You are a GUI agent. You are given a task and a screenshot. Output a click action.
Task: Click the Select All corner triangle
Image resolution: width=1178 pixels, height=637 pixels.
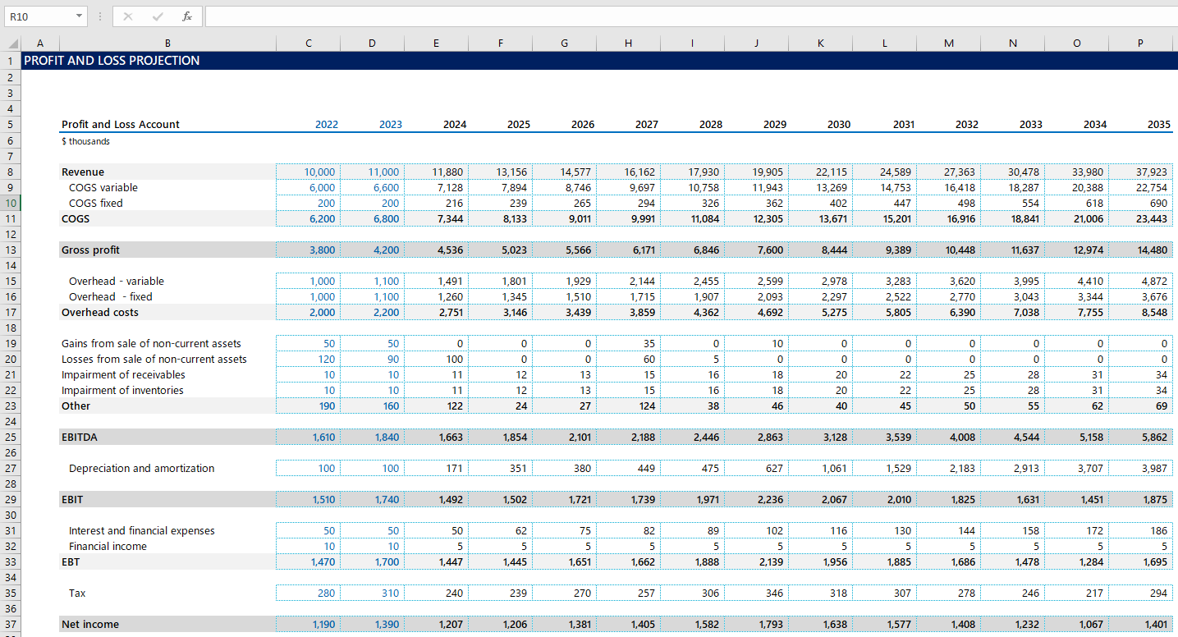[x=12, y=44]
